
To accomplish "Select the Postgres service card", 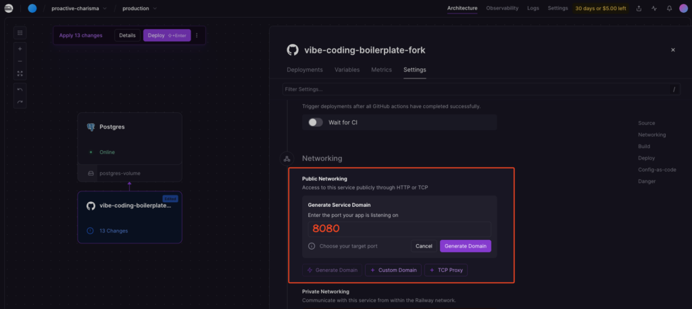I will pos(130,138).
